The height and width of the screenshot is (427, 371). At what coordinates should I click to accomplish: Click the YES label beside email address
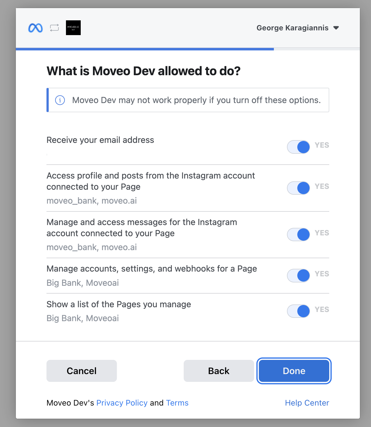[322, 145]
